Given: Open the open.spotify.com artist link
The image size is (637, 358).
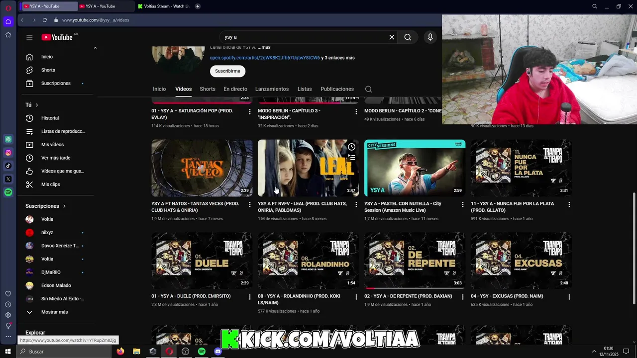Looking at the screenshot, I should (265, 58).
